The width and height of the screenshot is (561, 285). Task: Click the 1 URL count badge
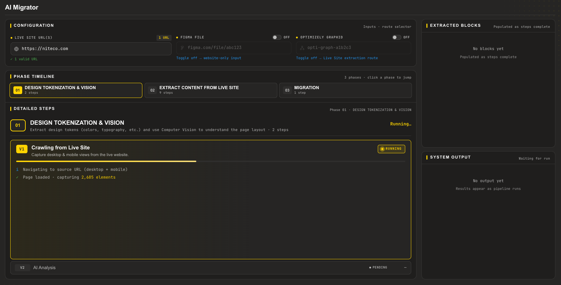tap(164, 38)
